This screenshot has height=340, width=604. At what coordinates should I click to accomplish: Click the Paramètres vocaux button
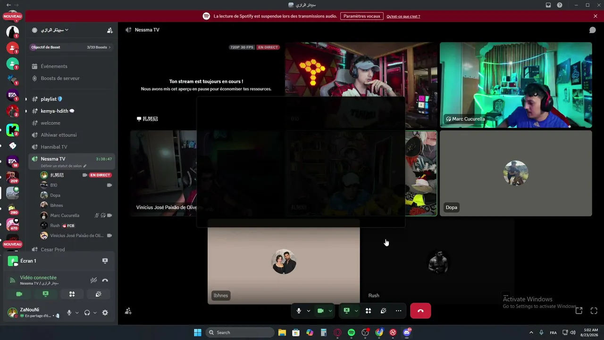click(362, 16)
